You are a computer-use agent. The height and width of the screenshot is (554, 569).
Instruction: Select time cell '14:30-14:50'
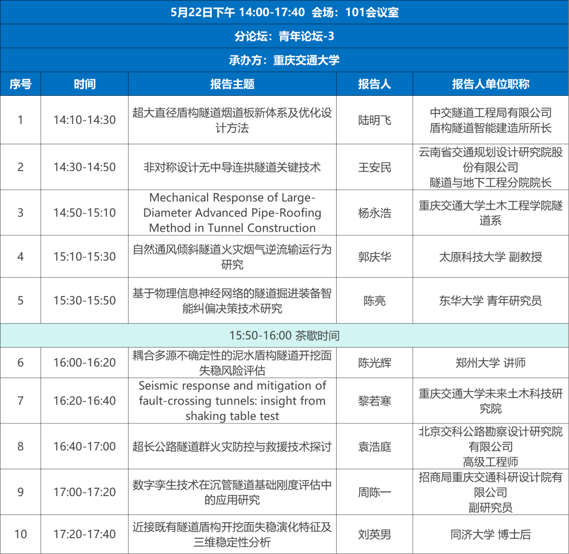(84, 167)
